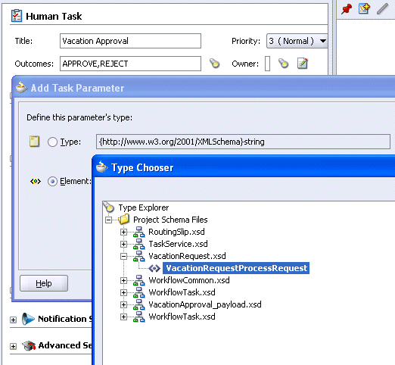Select TaskService.xsd file name
Viewport: 395px width, 365px height.
click(x=178, y=244)
